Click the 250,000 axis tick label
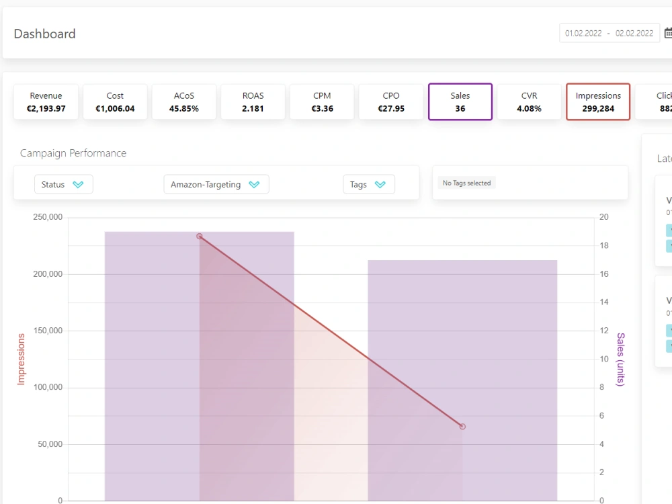 click(48, 217)
